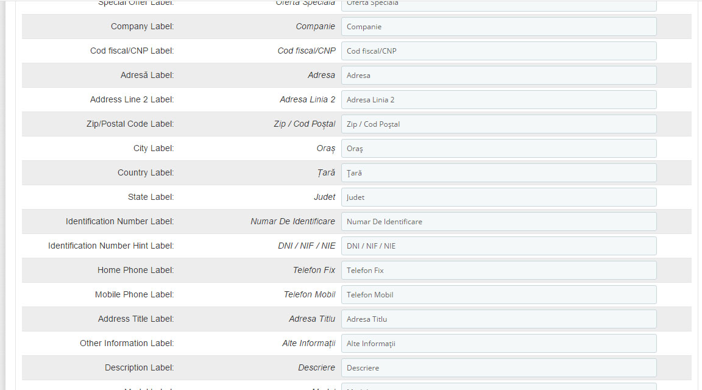Click the Company Label input field
Image resolution: width=702 pixels, height=390 pixels.
498,27
